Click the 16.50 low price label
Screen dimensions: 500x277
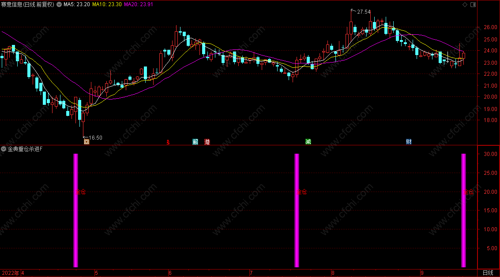click(95, 137)
